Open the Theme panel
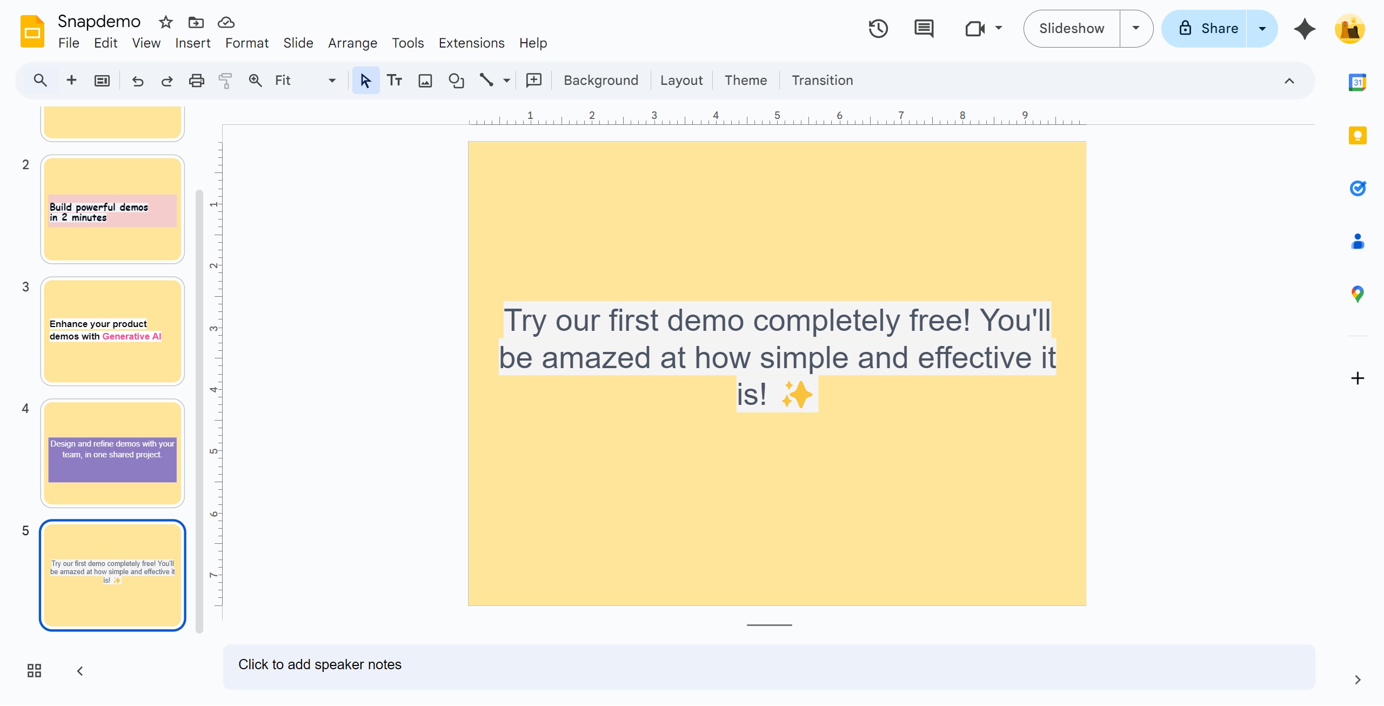This screenshot has height=706, width=1384. click(745, 81)
